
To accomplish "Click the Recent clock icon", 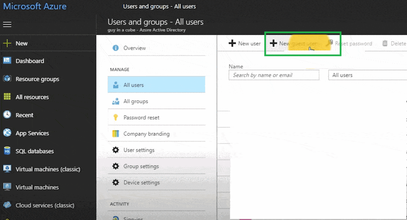I will [7, 115].
